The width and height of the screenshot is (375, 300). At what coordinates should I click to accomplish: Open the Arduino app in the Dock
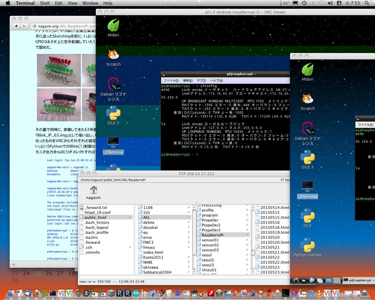click(136, 293)
